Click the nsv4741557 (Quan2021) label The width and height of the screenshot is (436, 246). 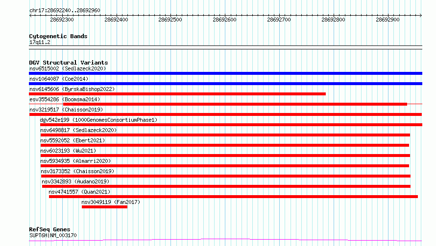[79, 192]
